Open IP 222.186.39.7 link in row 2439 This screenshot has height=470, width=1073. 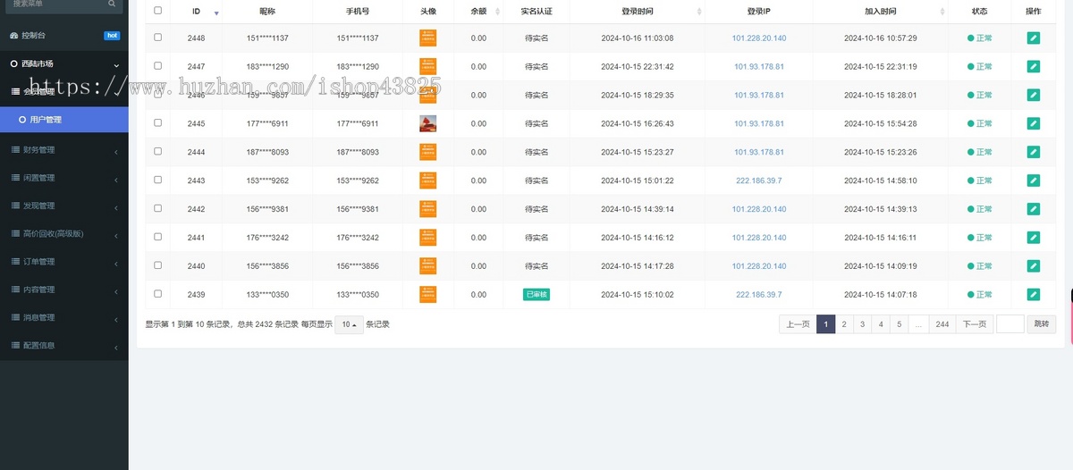[x=759, y=295]
